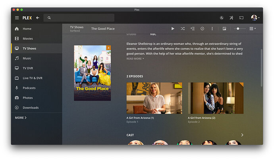Shuffle the episodes
The width and height of the screenshot is (274, 159).
coord(183,29)
